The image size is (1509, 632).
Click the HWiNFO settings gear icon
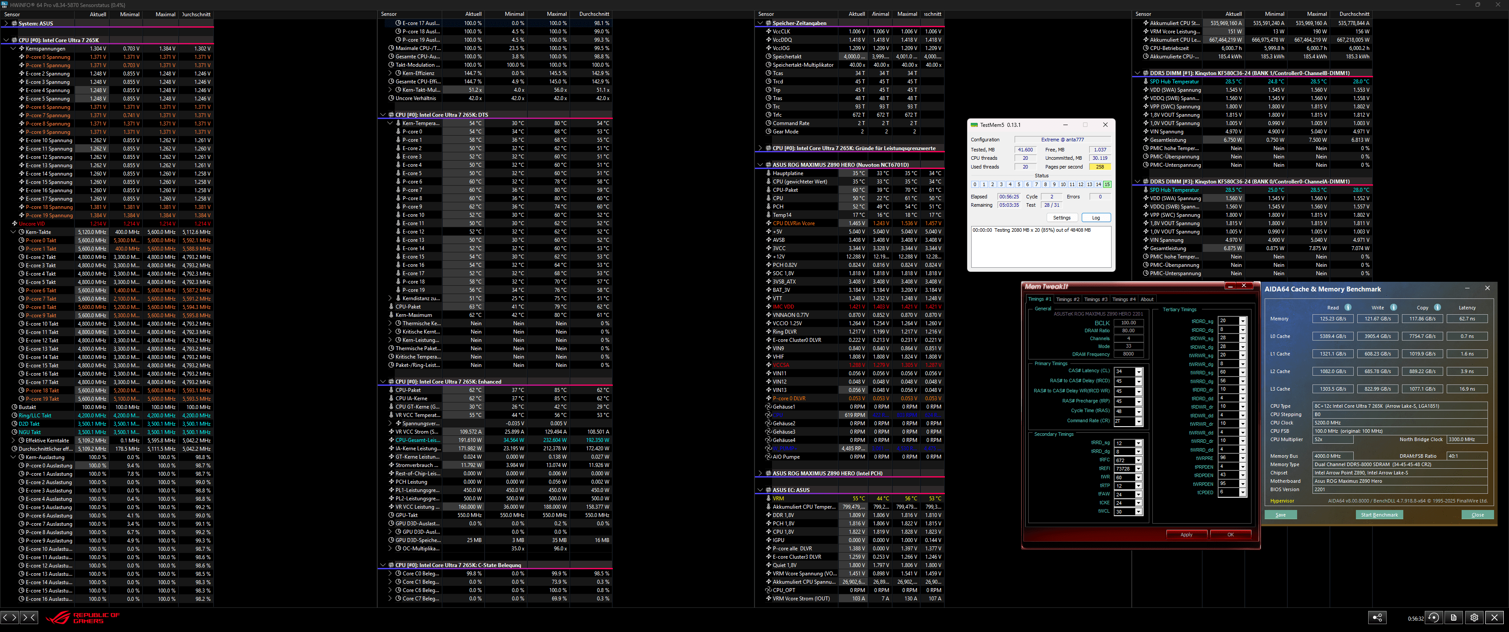click(x=1474, y=618)
